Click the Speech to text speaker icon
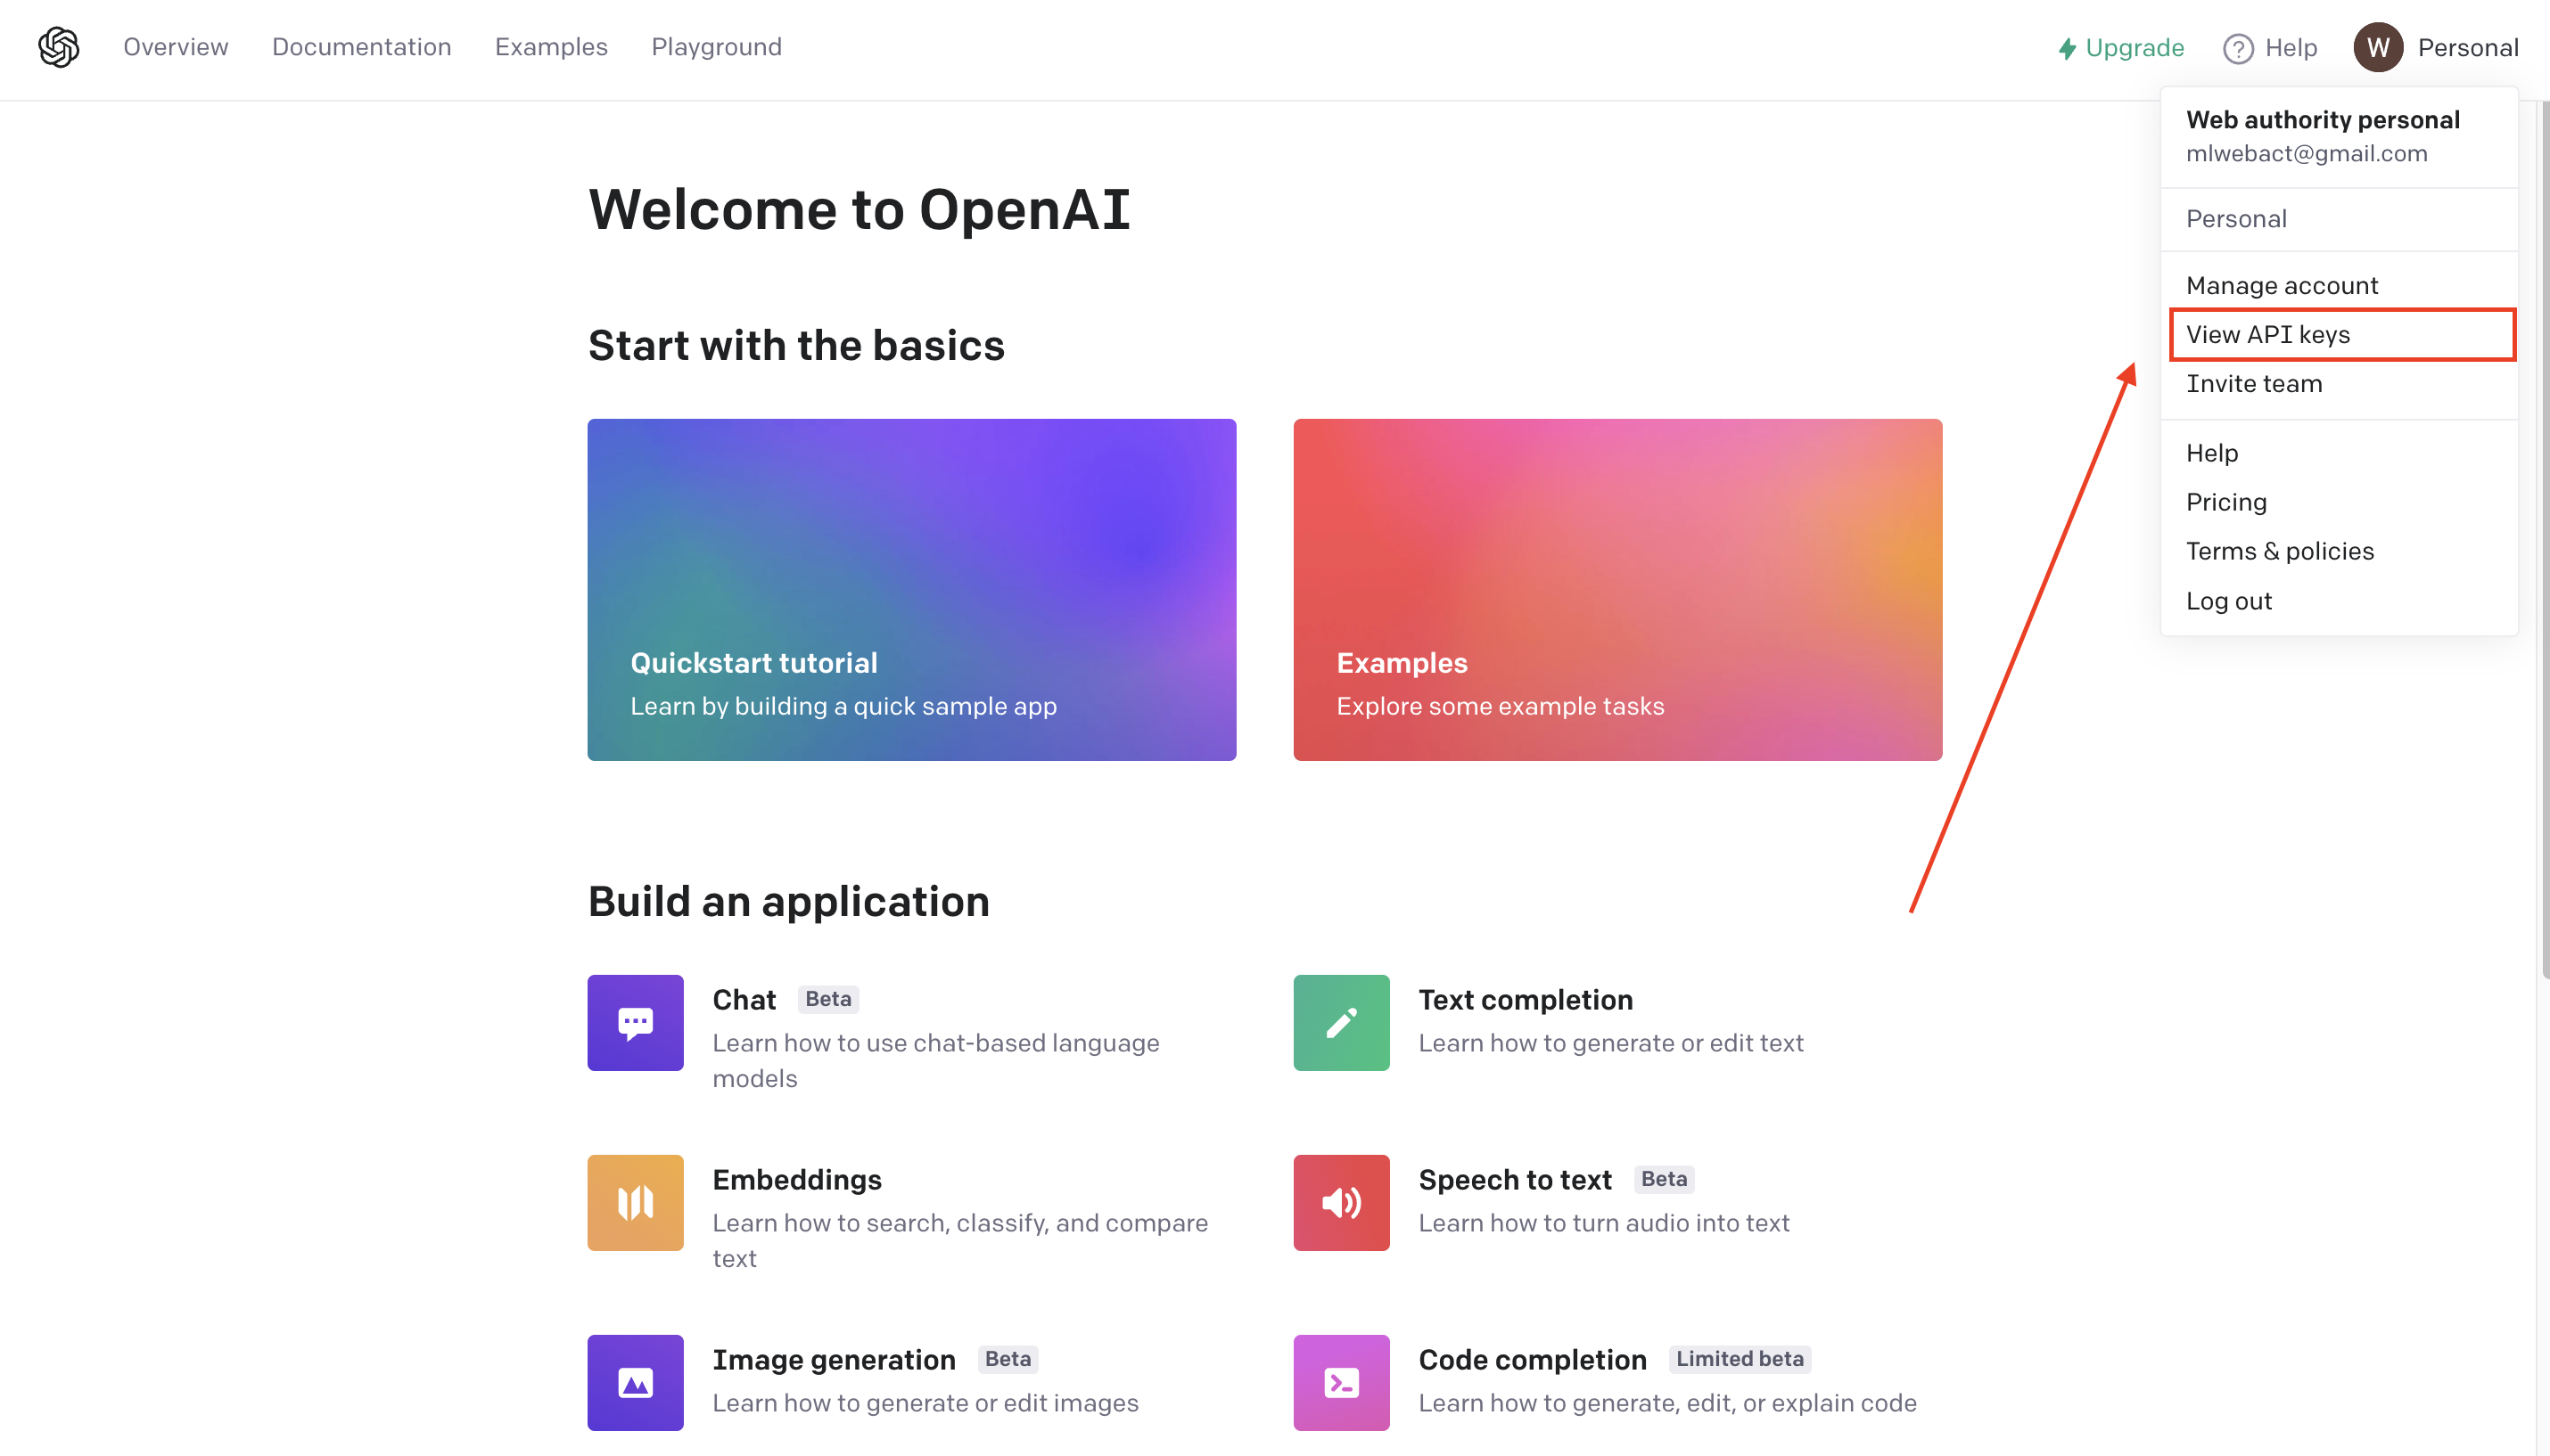The width and height of the screenshot is (2550, 1456). click(x=1340, y=1202)
